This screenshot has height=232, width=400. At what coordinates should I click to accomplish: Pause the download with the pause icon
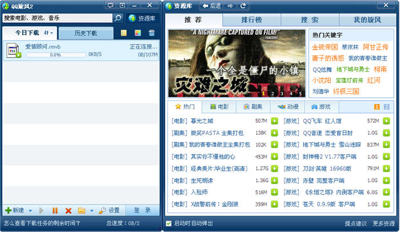click(x=55, y=210)
